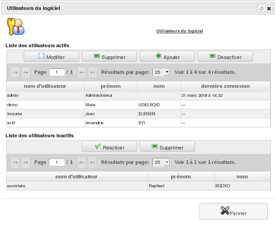Select the inactive 'secretaire' user row

(138, 186)
